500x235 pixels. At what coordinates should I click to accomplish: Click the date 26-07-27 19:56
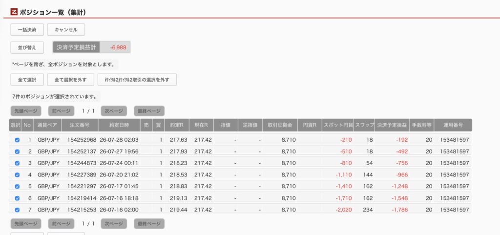pyautogui.click(x=119, y=151)
